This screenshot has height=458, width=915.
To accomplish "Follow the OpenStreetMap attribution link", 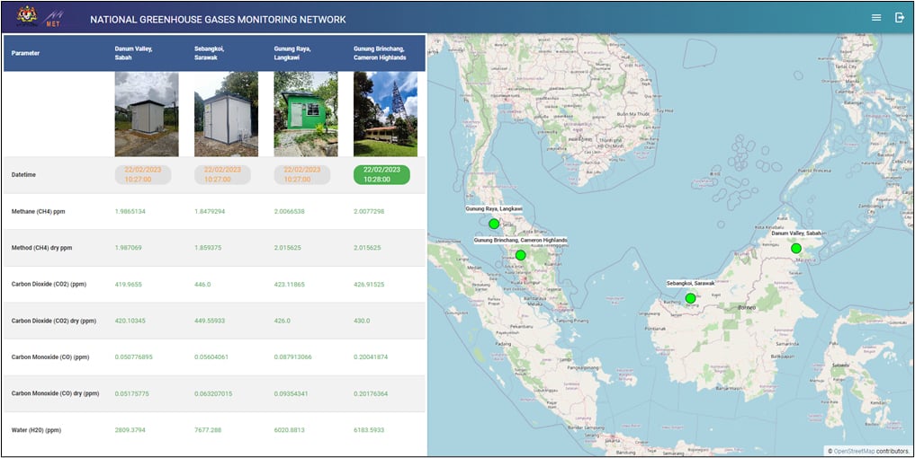I will [854, 451].
